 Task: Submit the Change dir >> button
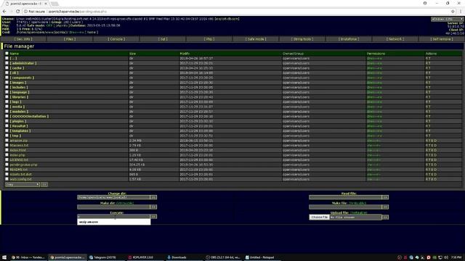pyautogui.click(x=153, y=197)
